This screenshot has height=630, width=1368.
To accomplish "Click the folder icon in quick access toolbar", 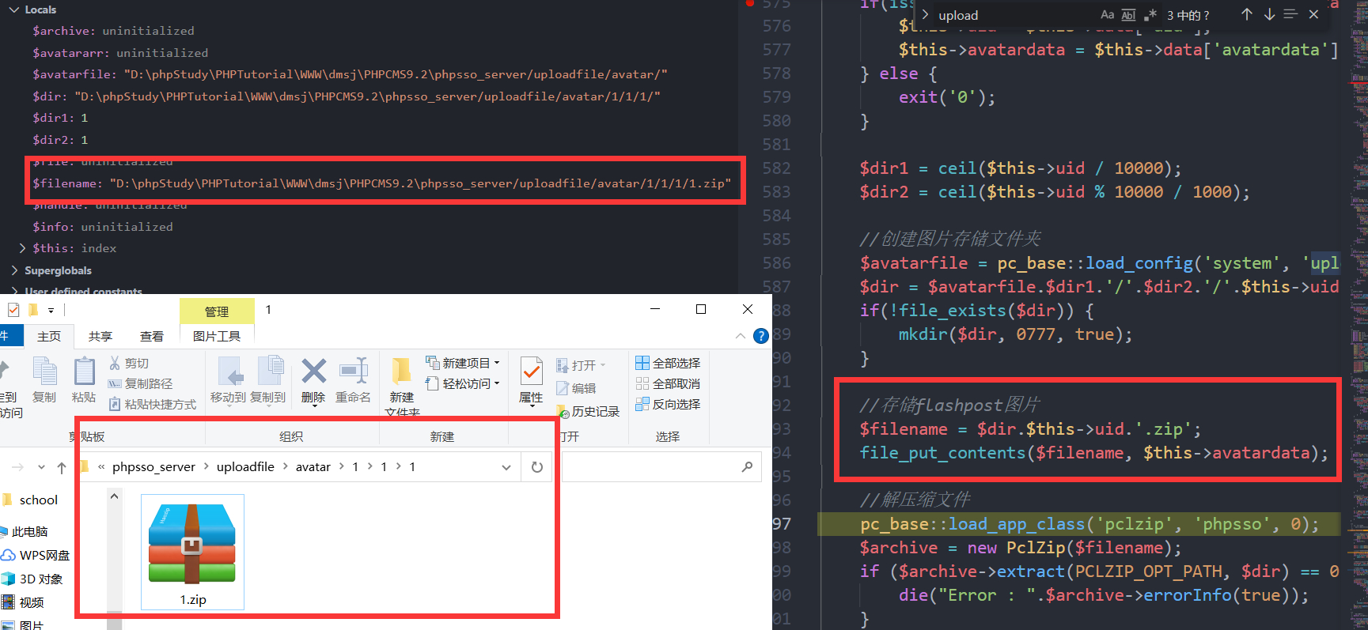I will click(x=33, y=310).
